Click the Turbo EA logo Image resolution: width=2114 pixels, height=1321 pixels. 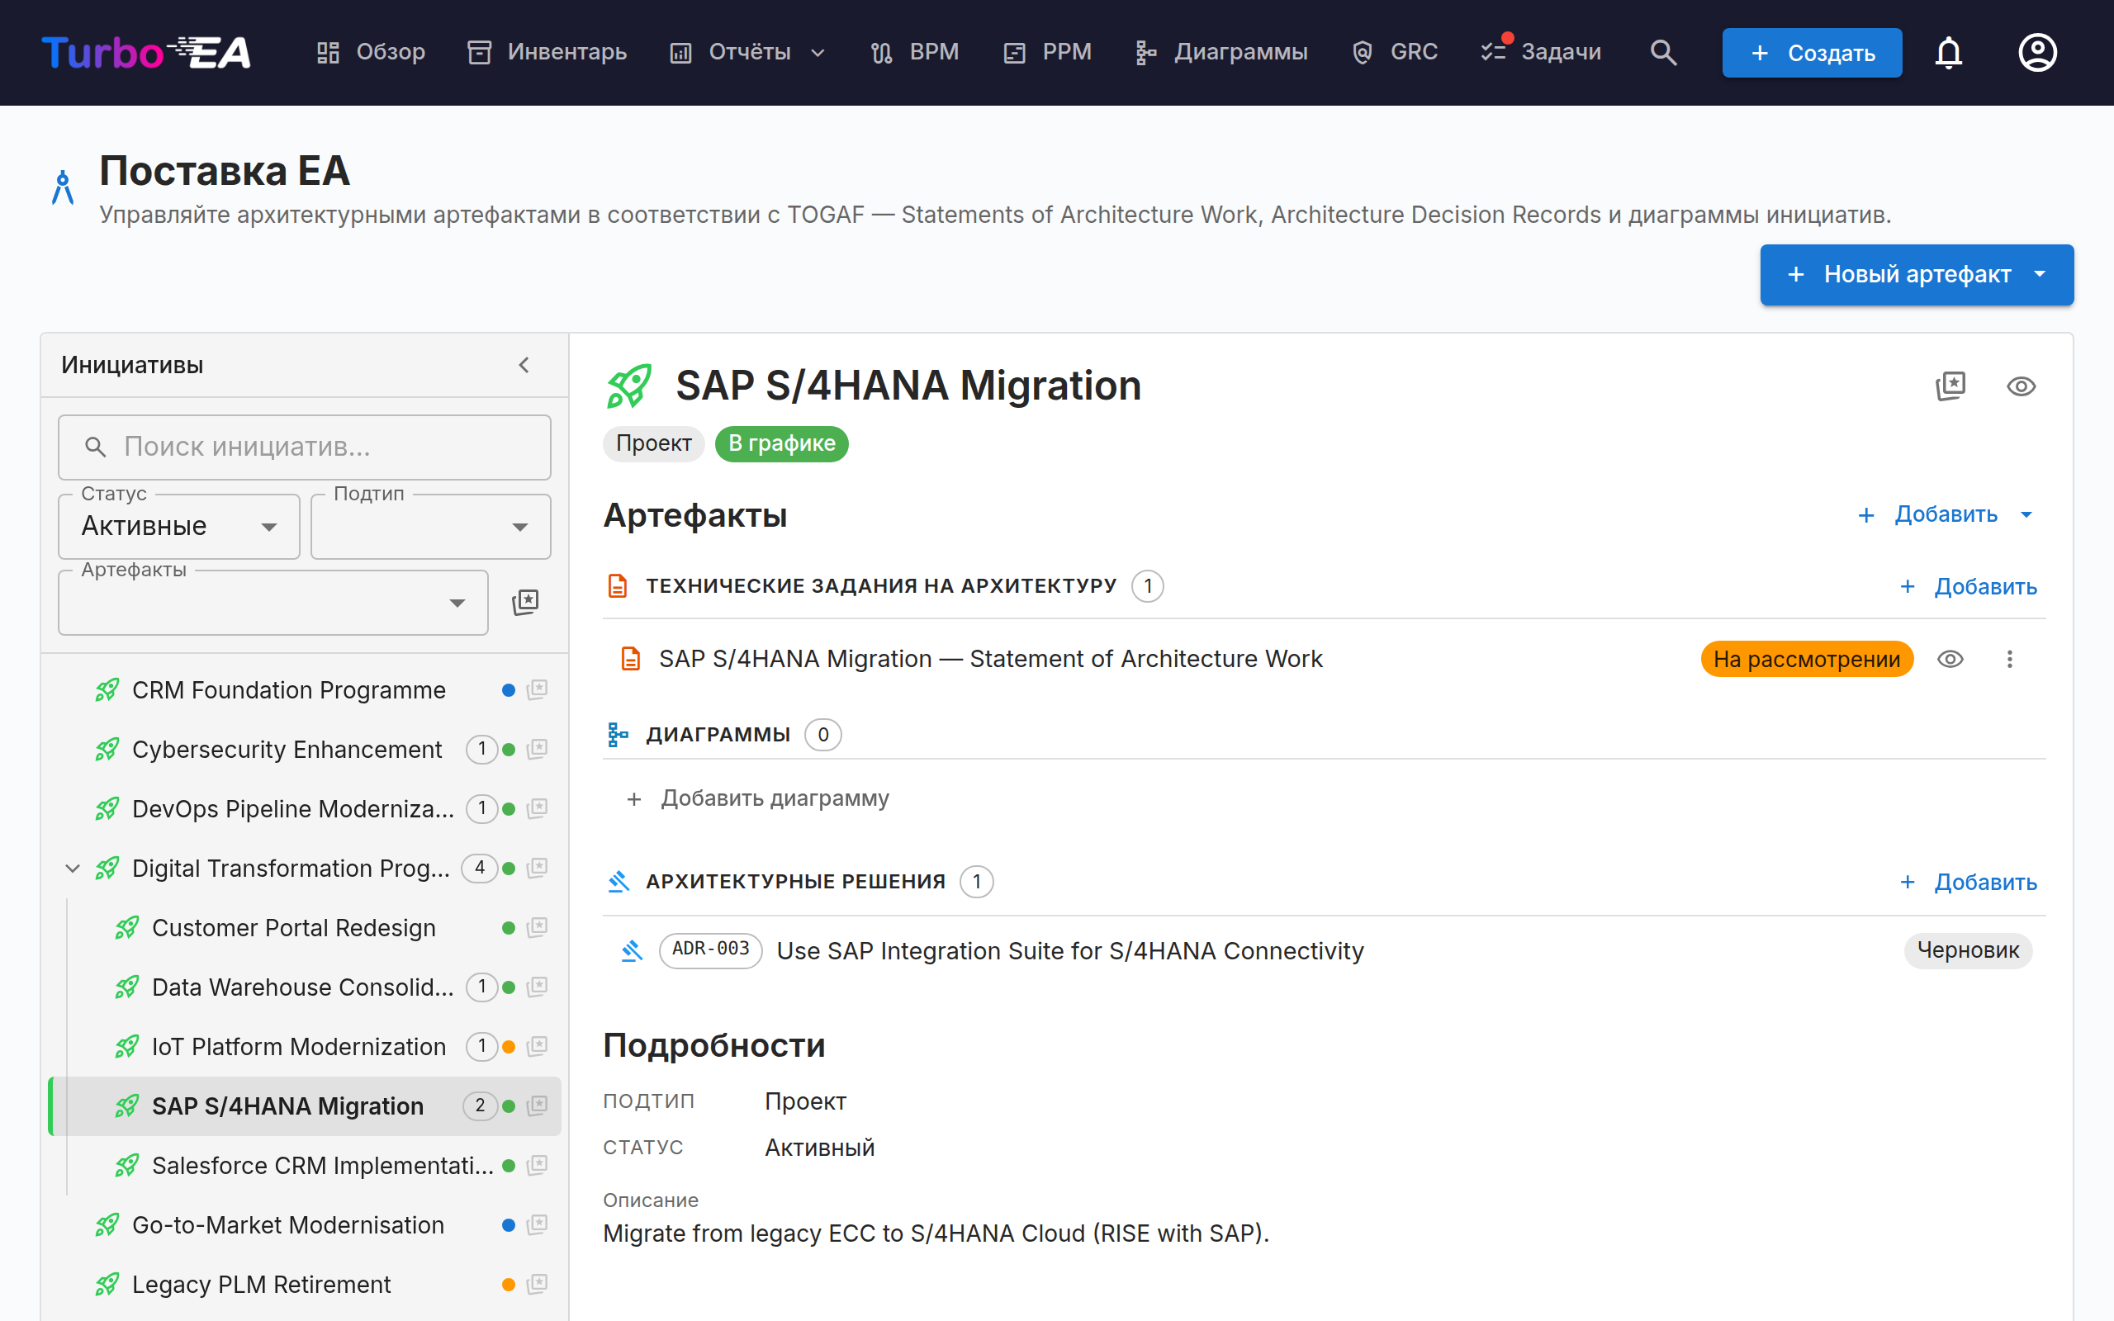147,52
